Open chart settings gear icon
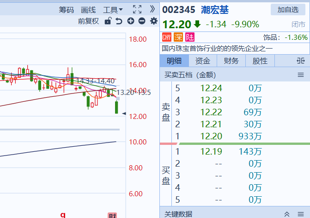Screen dimensions: 310x218 (153, 21)
